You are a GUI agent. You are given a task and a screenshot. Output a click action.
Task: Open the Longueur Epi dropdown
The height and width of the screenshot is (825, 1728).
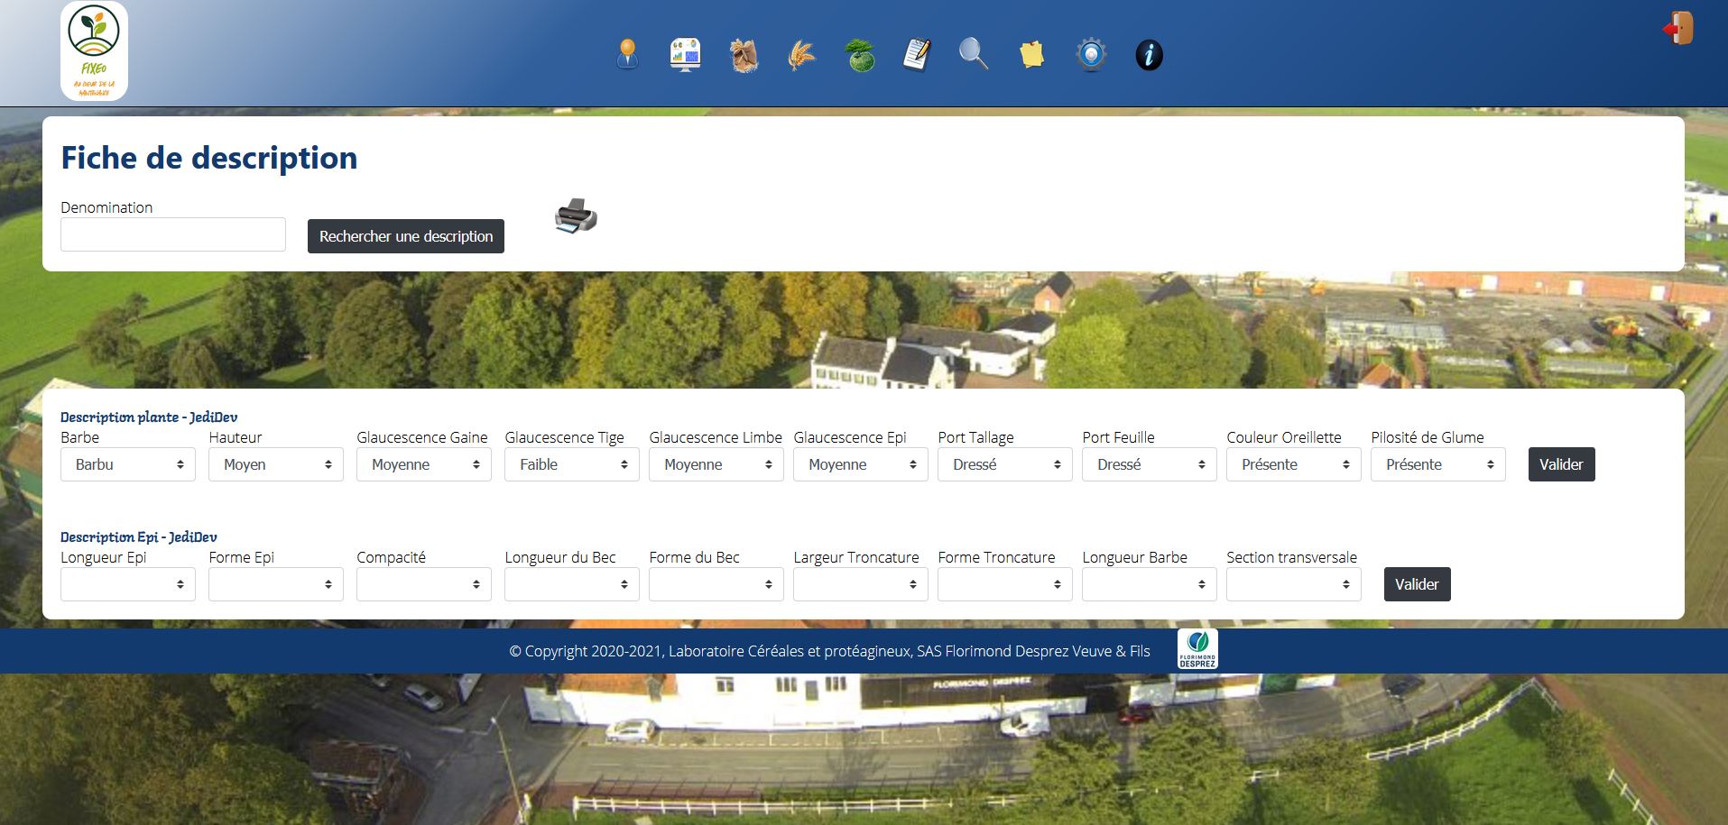tap(128, 584)
